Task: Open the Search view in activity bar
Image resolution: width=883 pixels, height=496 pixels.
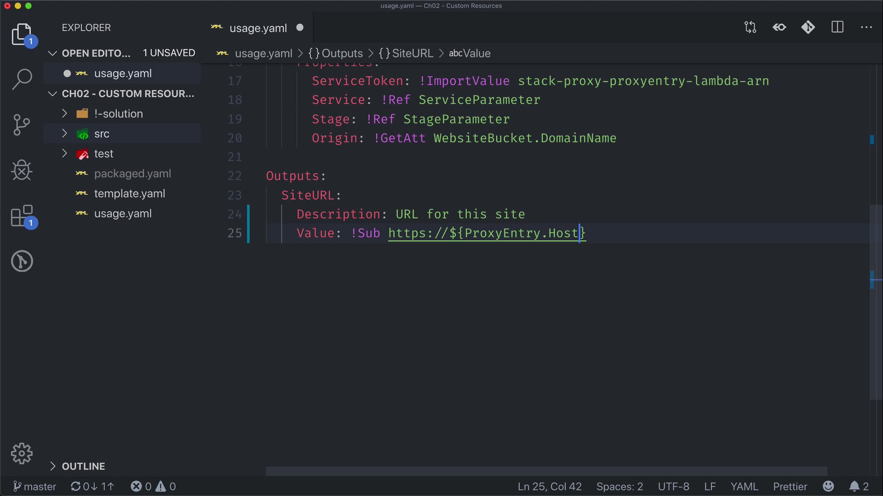Action: (22, 79)
